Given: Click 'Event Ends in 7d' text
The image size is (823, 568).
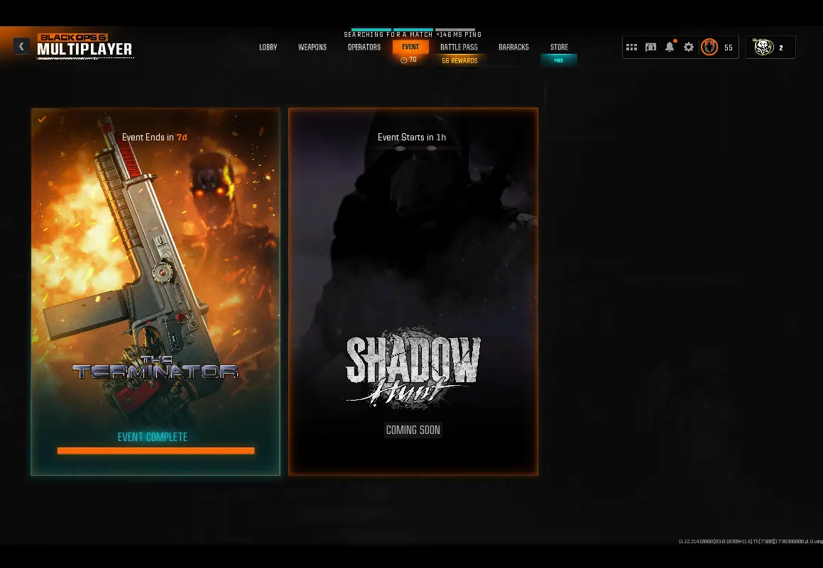Looking at the screenshot, I should [x=154, y=138].
